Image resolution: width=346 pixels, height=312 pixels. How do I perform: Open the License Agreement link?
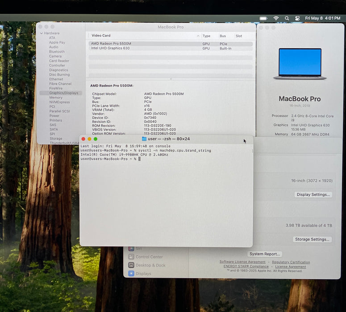290,267
